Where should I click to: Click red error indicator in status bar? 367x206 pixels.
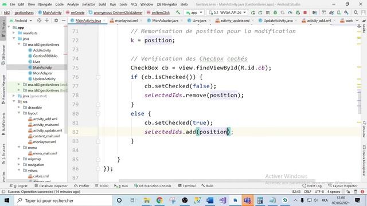[x=362, y=192]
